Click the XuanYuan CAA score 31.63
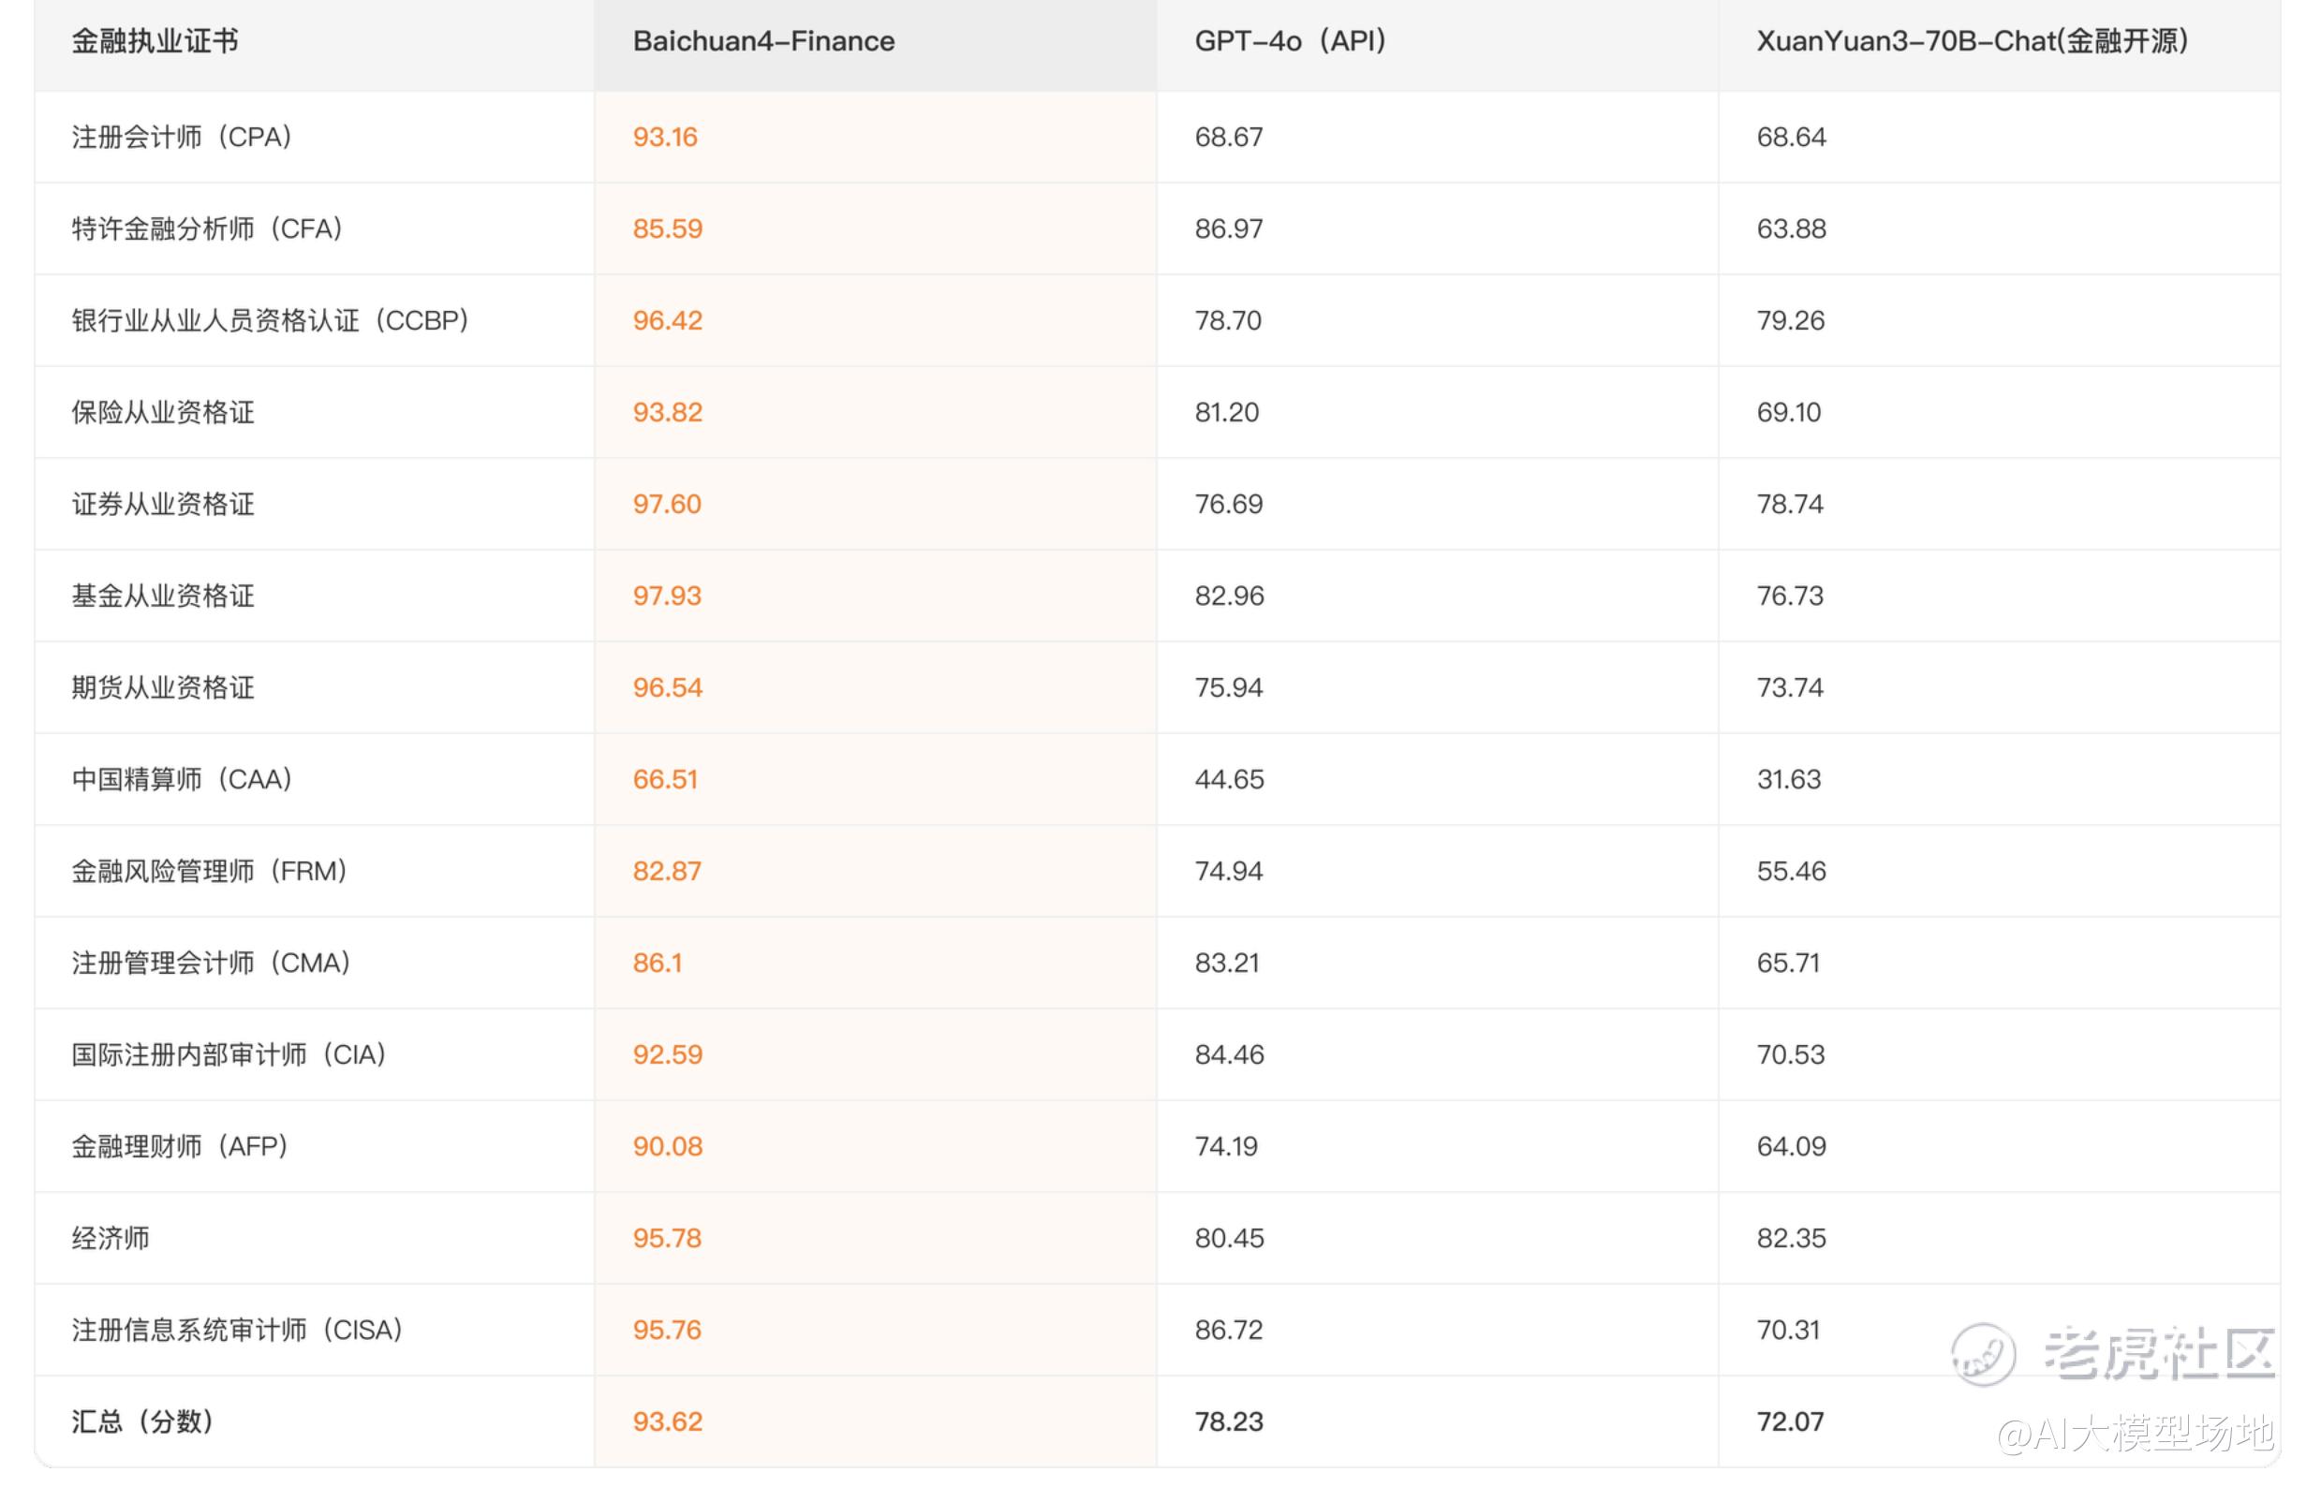The width and height of the screenshot is (2321, 1487). [x=1789, y=779]
